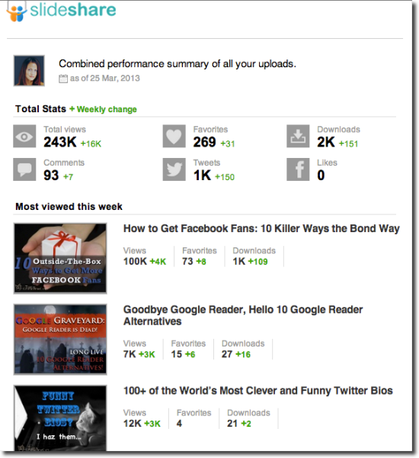Click the 100K views count for Facebook Fans
This screenshot has height=458, width=419.
tap(135, 261)
